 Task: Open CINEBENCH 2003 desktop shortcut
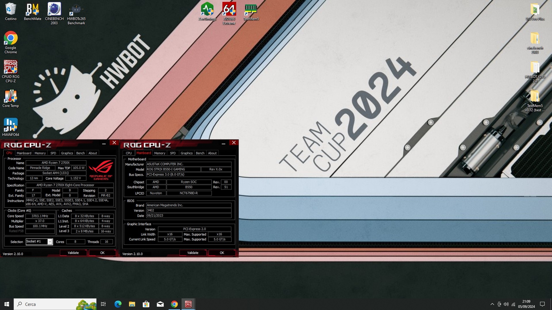(x=54, y=13)
